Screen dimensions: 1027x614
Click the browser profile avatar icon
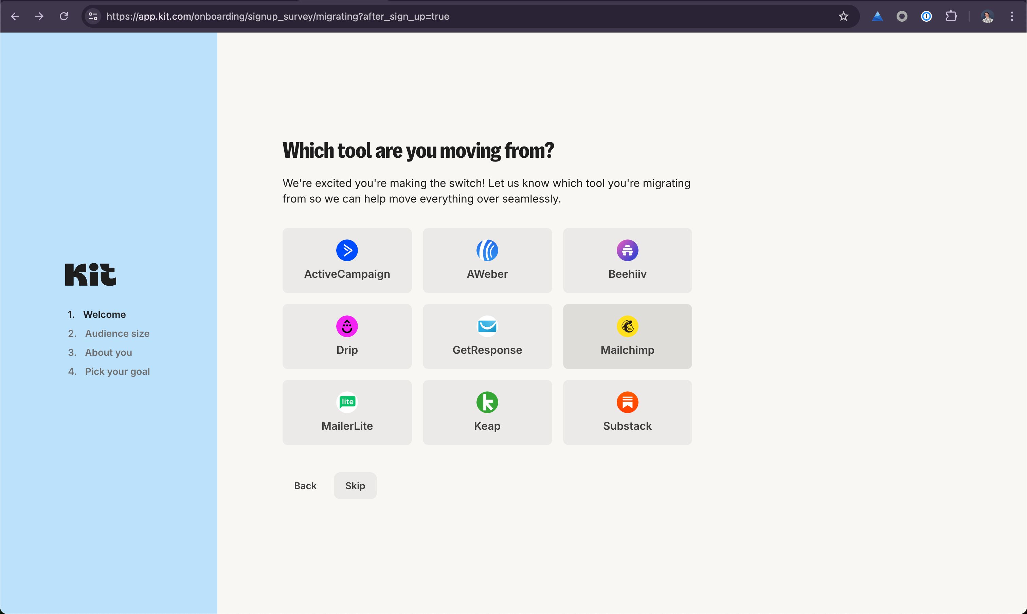coord(988,16)
